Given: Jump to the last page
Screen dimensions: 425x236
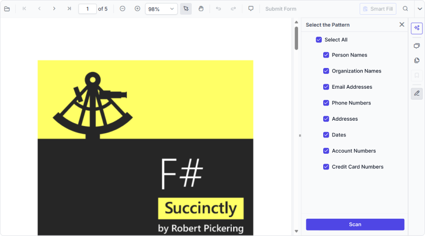Looking at the screenshot, I should (69, 9).
